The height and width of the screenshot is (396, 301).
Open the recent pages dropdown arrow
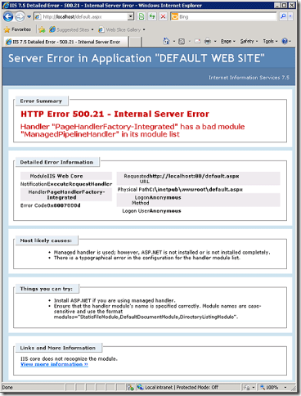[x=29, y=17]
